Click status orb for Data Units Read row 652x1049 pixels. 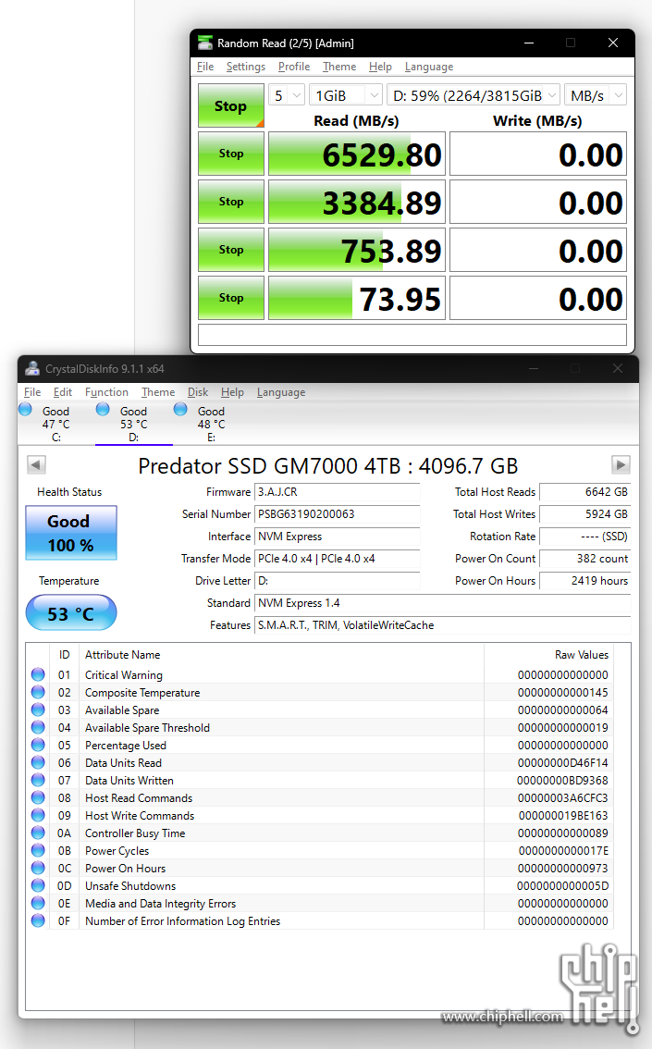click(38, 762)
